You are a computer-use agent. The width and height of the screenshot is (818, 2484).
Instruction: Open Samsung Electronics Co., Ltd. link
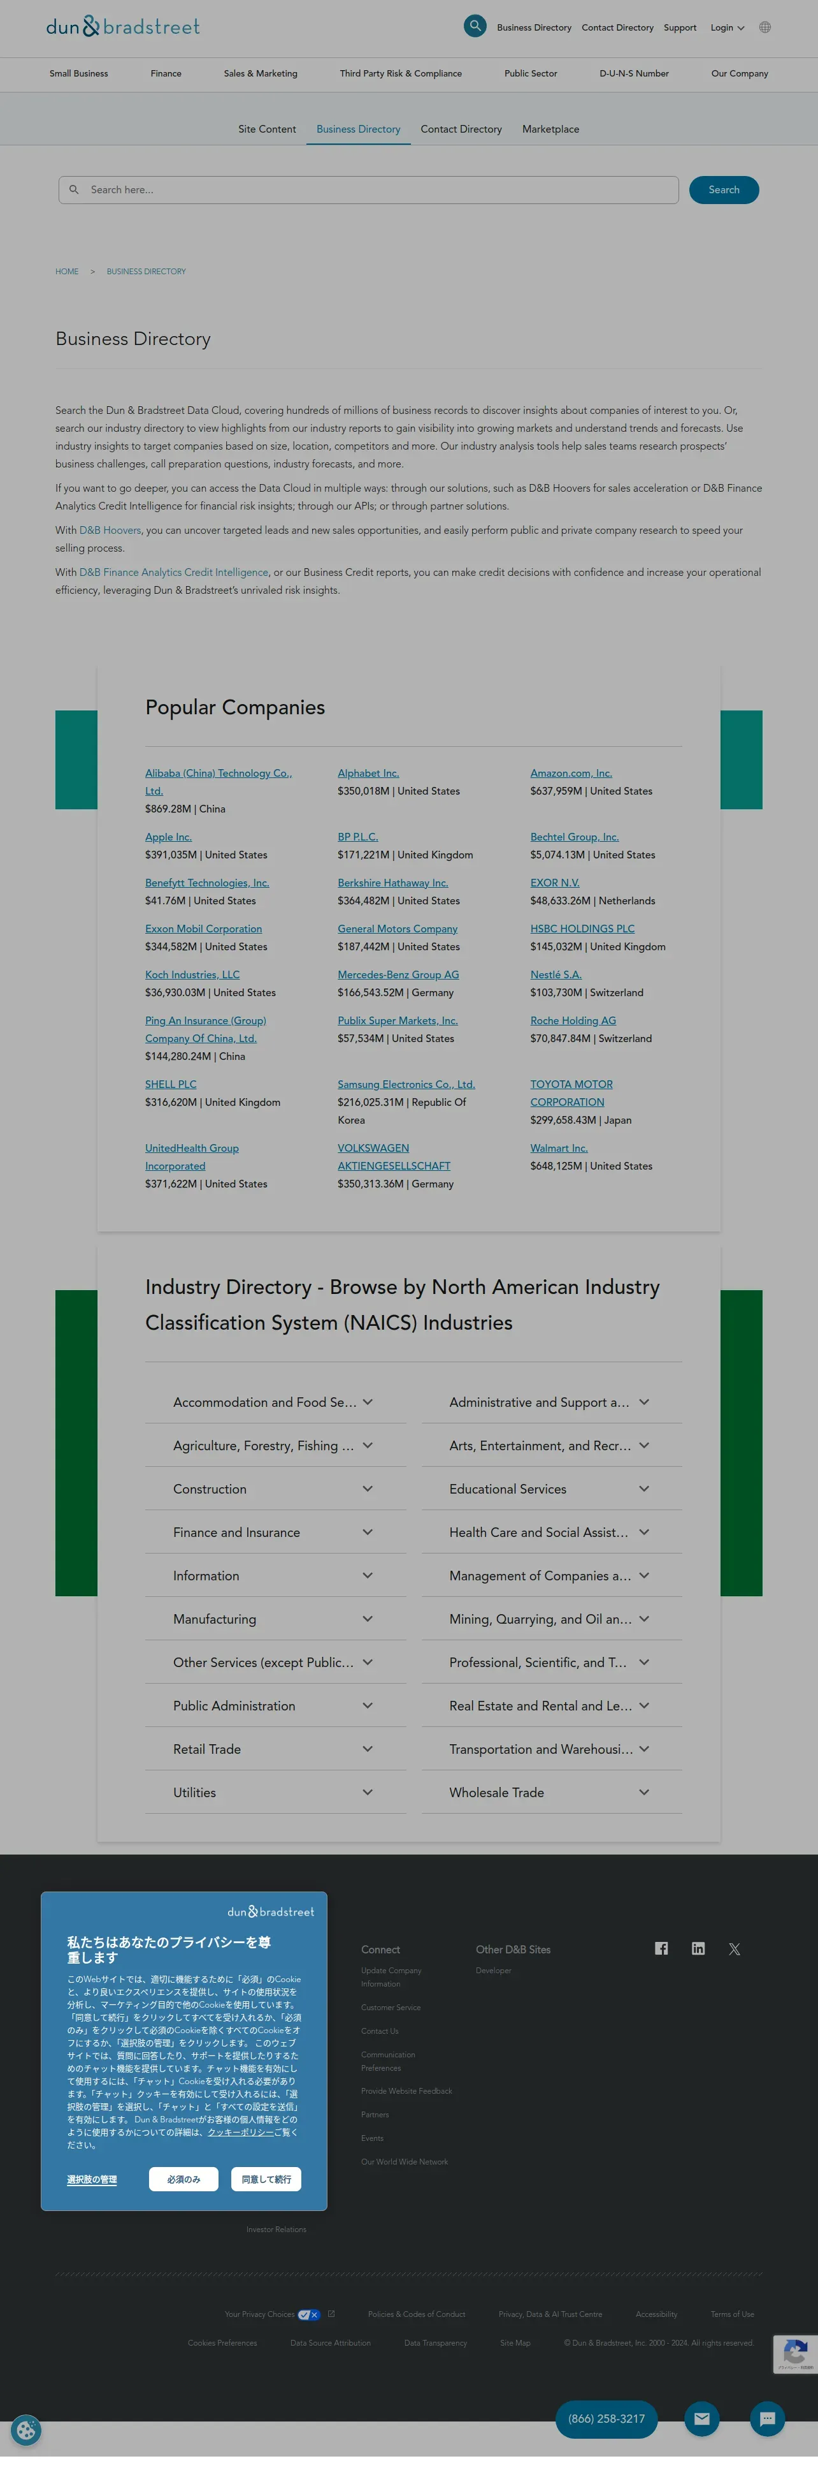tap(406, 1085)
